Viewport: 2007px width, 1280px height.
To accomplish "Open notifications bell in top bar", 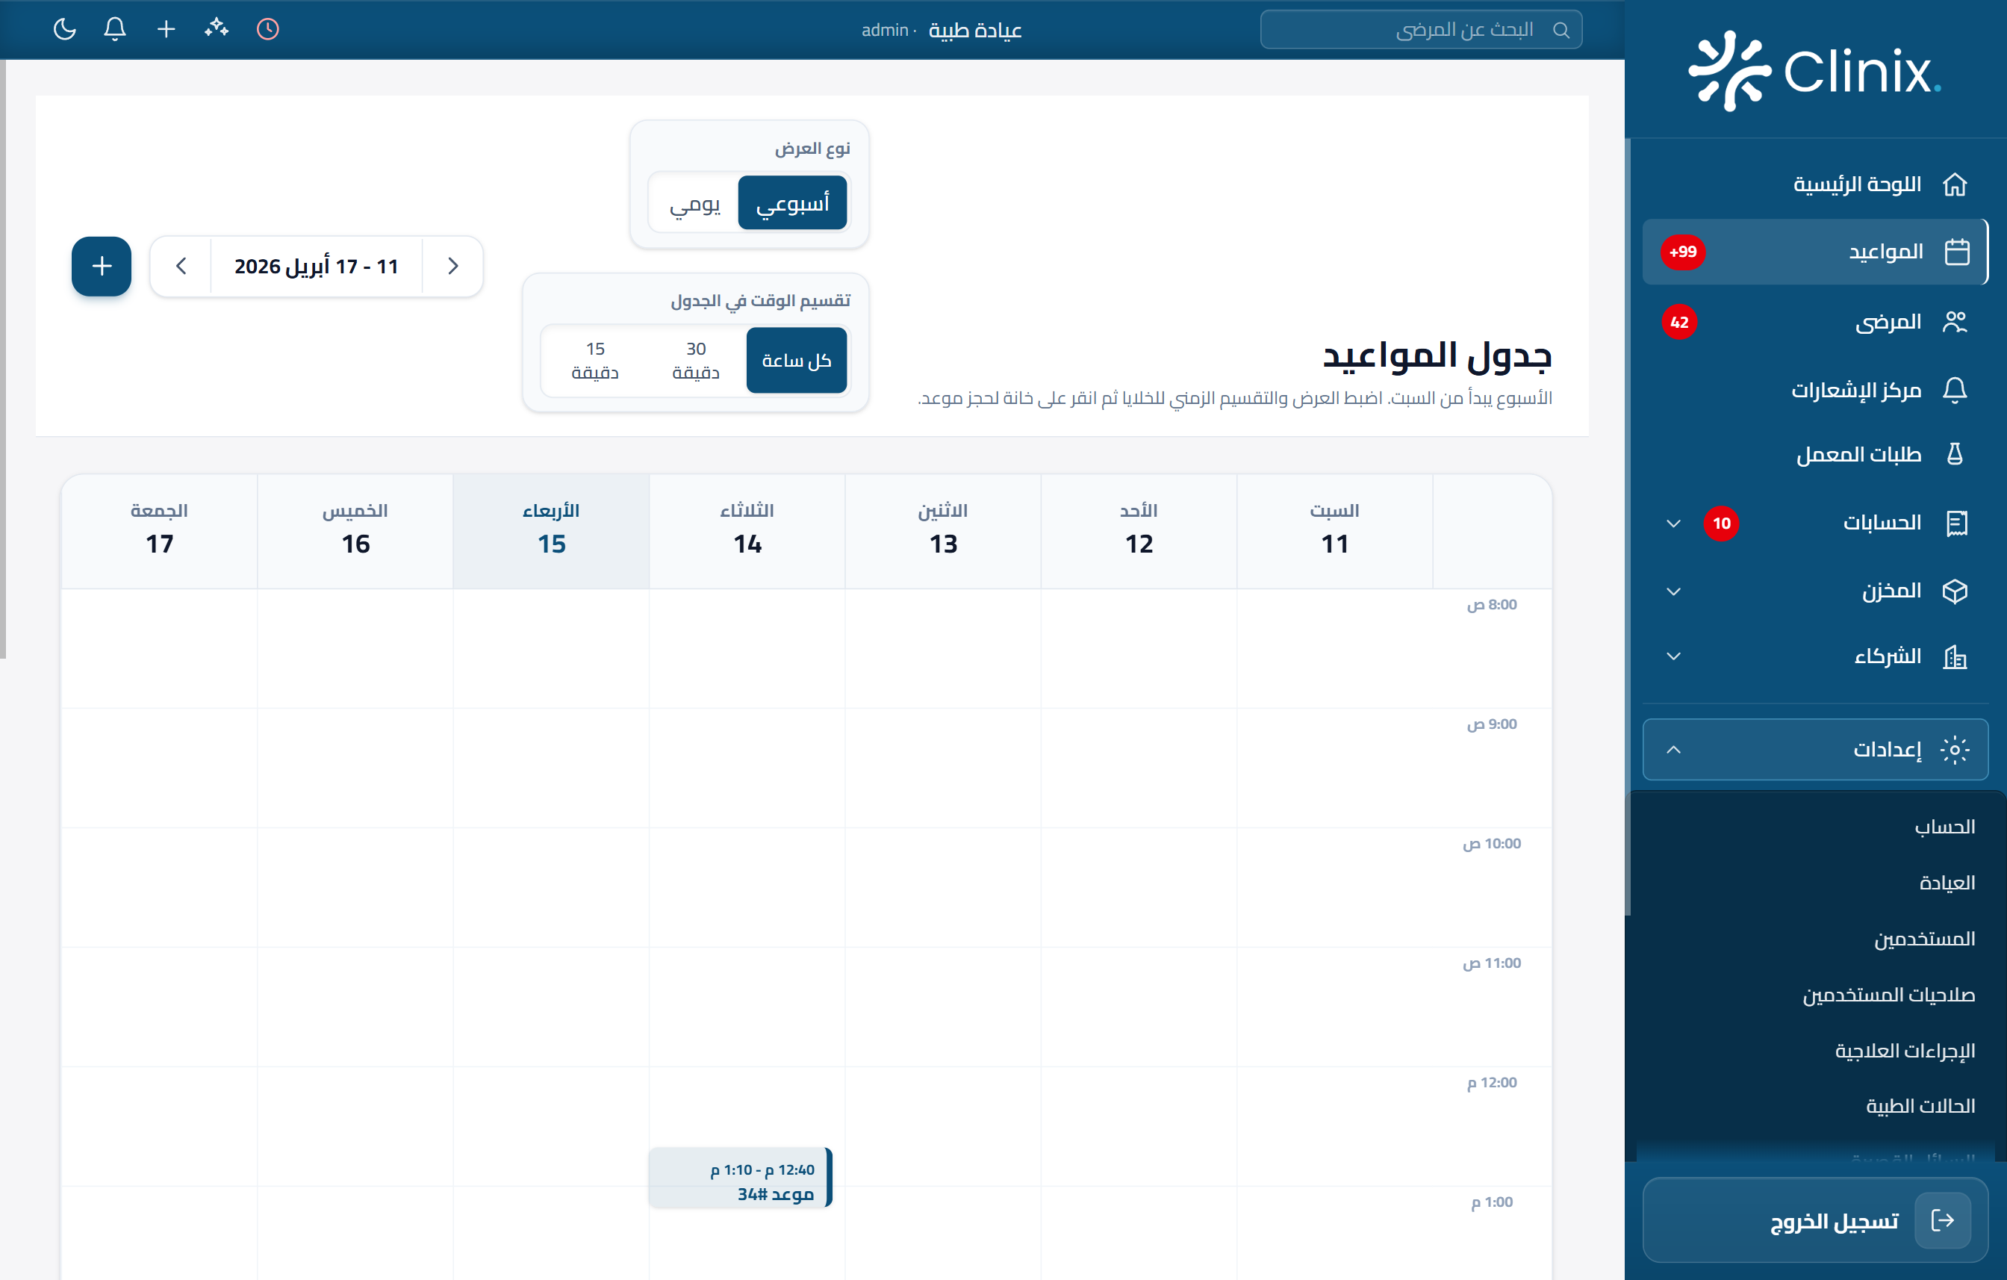I will (115, 29).
